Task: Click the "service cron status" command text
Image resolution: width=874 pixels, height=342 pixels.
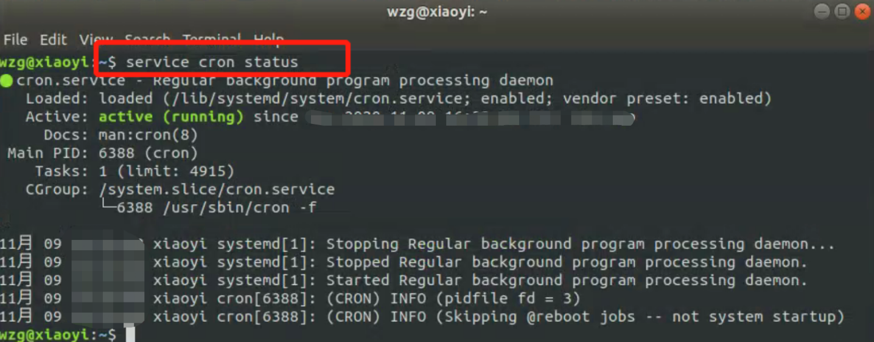Action: pyautogui.click(x=212, y=62)
